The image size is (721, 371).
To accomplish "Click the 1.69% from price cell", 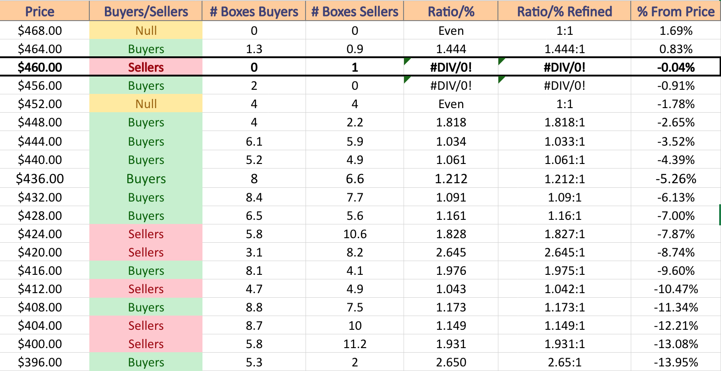I will pos(676,30).
